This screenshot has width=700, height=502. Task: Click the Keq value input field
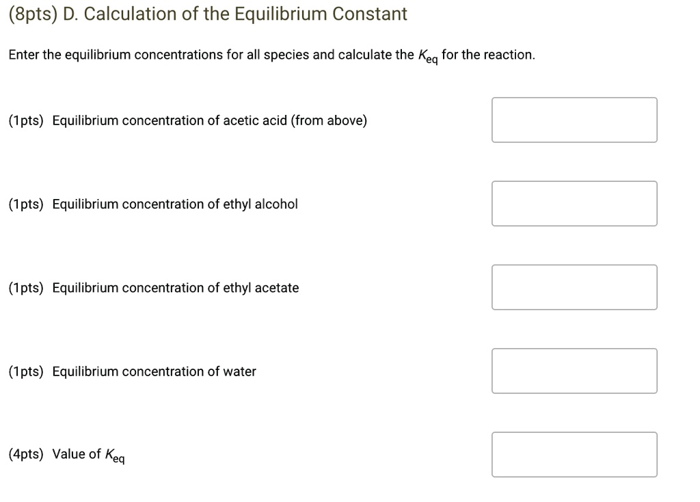pyautogui.click(x=574, y=454)
